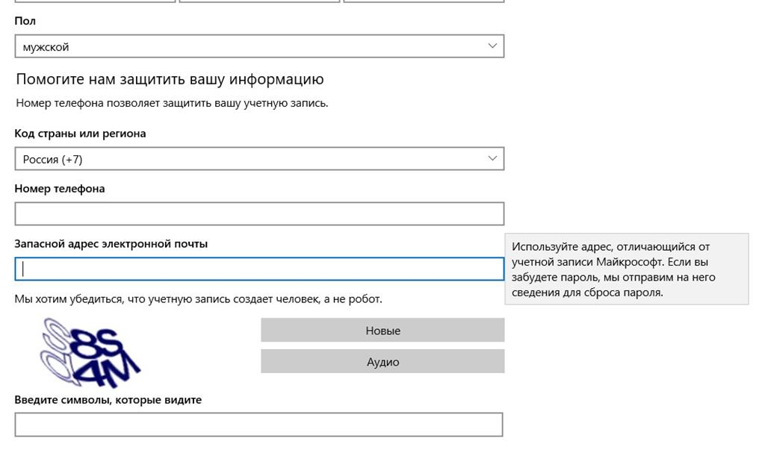Viewport: 765px width, 450px height.
Task: Click the Введите символы, которые видите label
Action: pyautogui.click(x=108, y=400)
